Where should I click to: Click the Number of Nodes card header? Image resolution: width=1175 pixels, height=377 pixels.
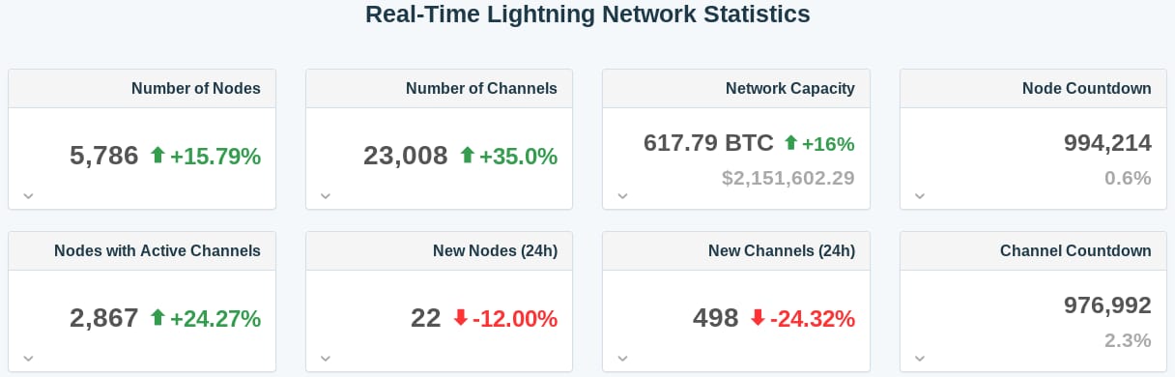[x=142, y=88]
